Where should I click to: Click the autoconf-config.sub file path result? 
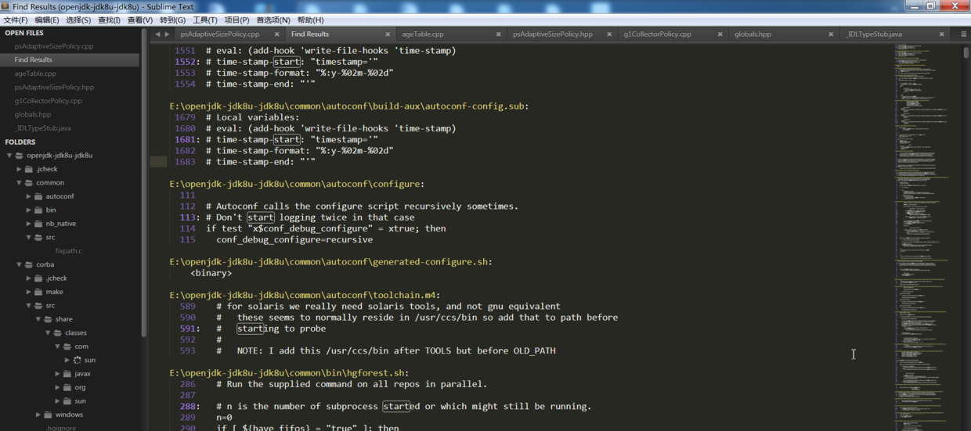click(x=349, y=106)
